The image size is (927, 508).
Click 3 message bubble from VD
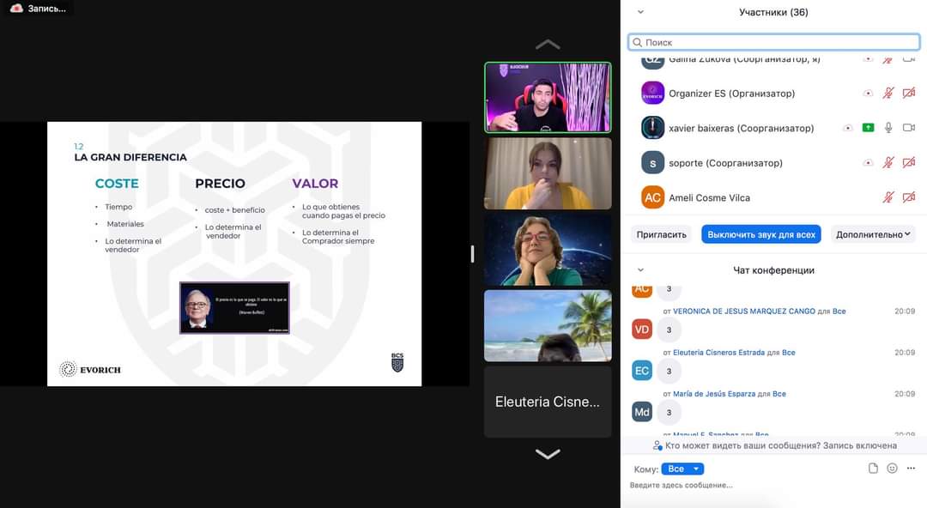[669, 330]
